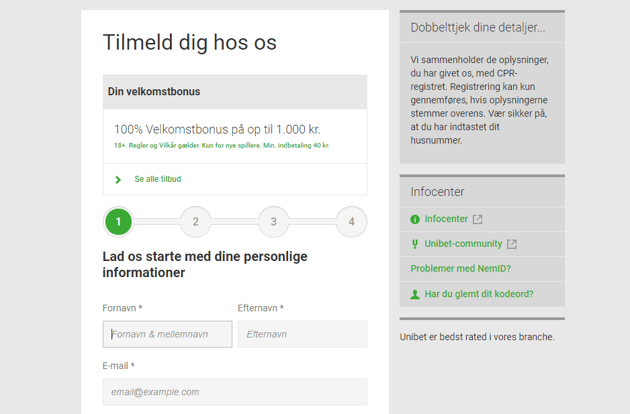Click the external-link icon after Unibet-community
This screenshot has height=414, width=630.
[x=512, y=244]
